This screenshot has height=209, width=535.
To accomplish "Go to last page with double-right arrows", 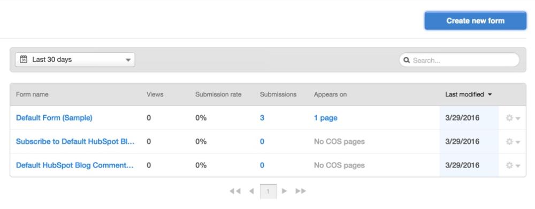I will point(301,191).
